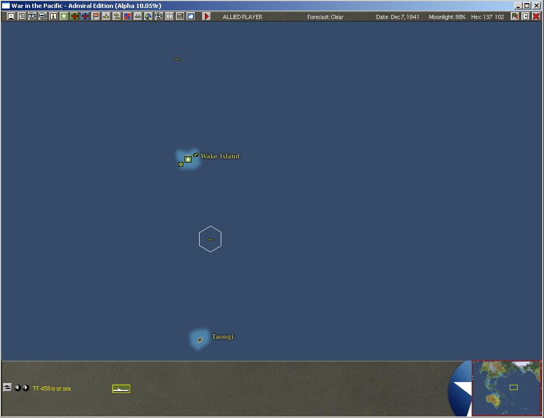Image resolution: width=544 pixels, height=418 pixels.
Task: Click the red X exit game icon
Action: point(536,16)
